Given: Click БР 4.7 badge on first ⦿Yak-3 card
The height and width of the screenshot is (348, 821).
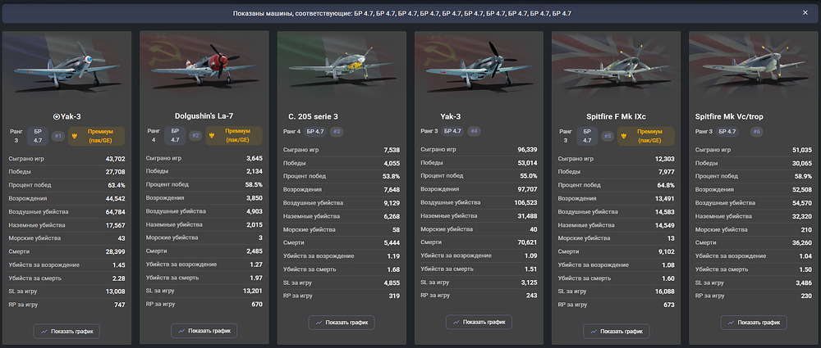Looking at the screenshot, I should coord(38,136).
